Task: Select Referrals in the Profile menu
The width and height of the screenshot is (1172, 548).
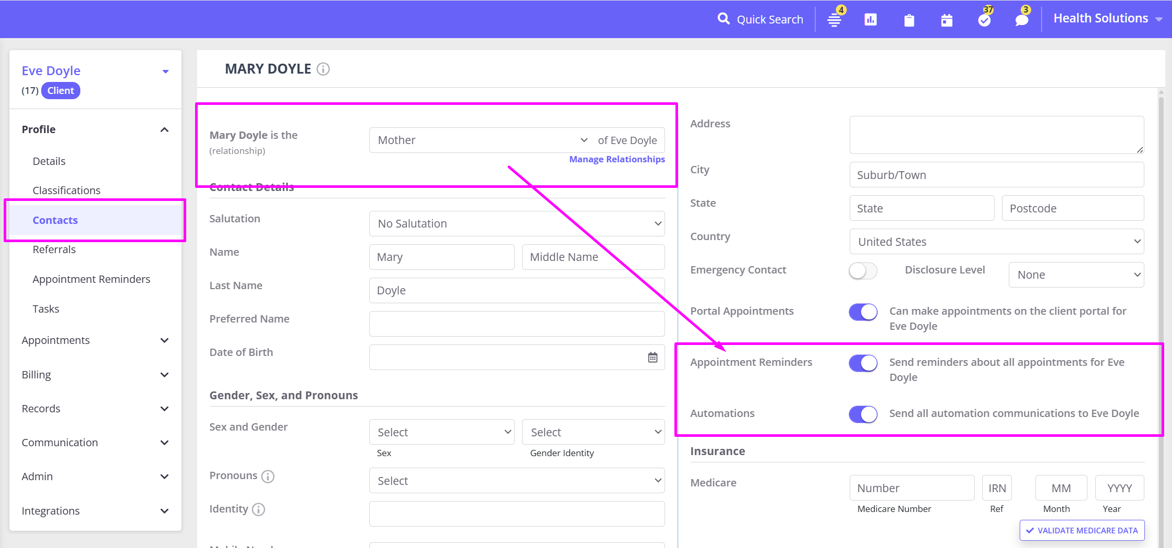Action: (x=54, y=249)
